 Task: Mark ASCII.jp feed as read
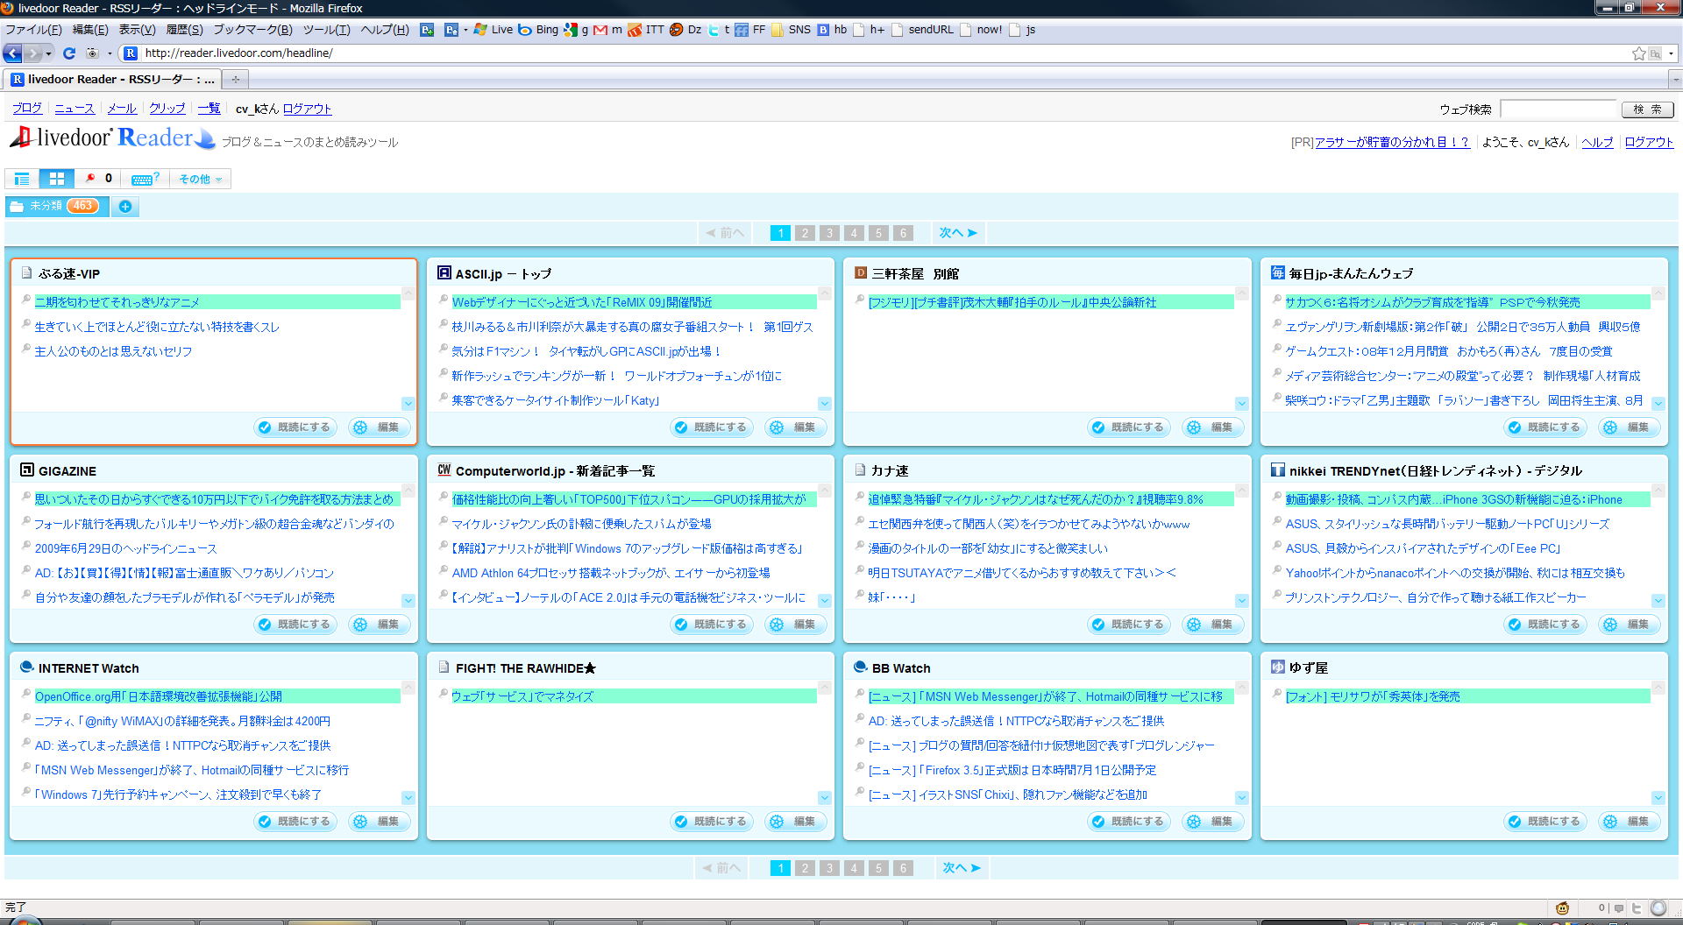pos(711,427)
